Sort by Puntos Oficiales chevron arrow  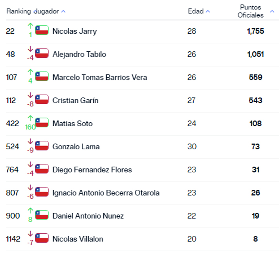pyautogui.click(x=272, y=11)
